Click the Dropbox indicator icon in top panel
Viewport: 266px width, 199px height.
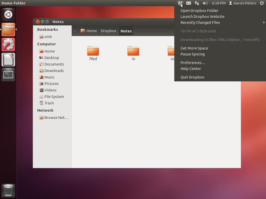tap(180, 3)
